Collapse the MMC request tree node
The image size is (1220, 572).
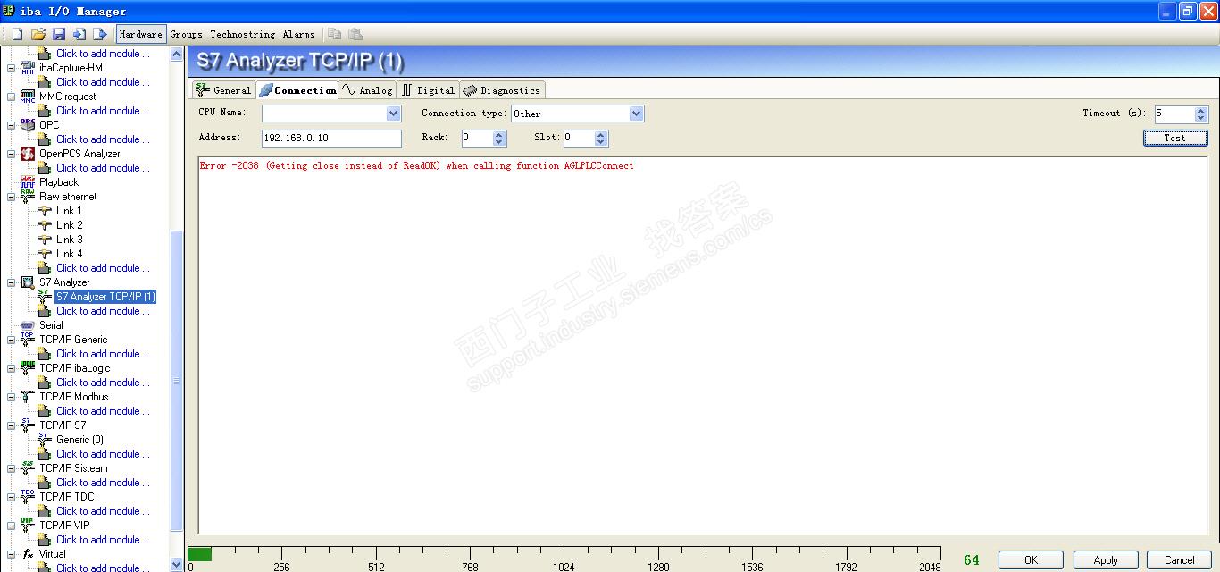(12, 97)
